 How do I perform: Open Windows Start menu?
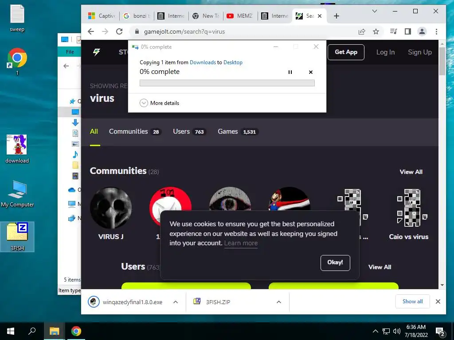click(x=11, y=331)
